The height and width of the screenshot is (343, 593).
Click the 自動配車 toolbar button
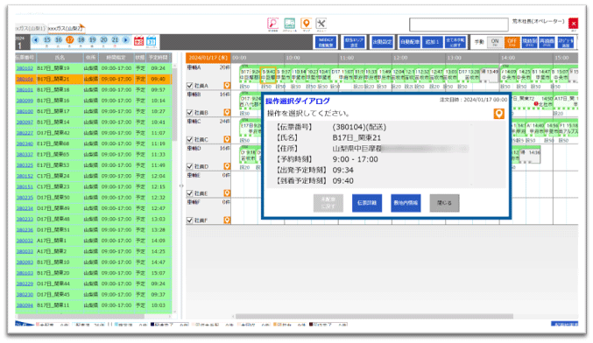point(410,42)
